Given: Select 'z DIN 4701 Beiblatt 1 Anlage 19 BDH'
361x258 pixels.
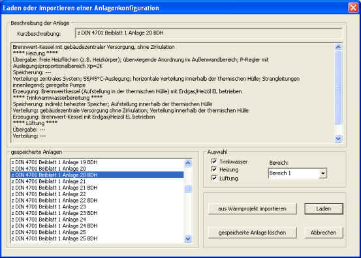Looking at the screenshot, I should coord(97,162).
